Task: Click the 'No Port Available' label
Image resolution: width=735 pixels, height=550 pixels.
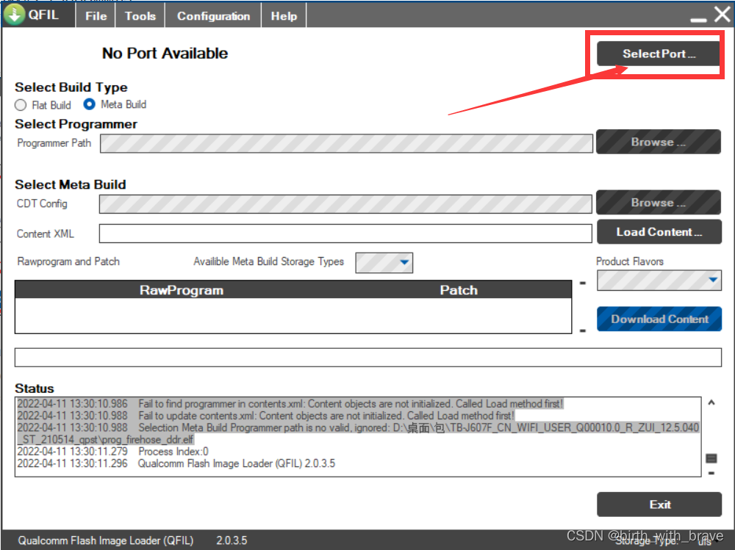Action: click(x=165, y=54)
